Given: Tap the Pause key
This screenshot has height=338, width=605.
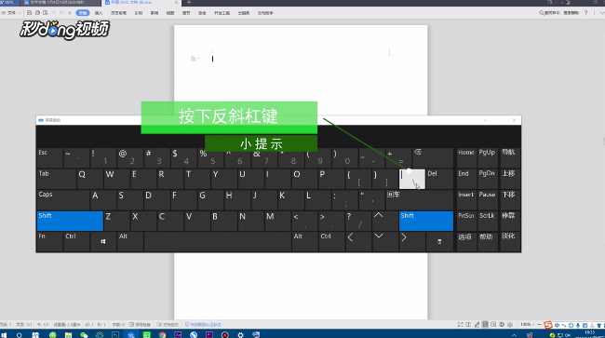Looking at the screenshot, I should coord(488,200).
